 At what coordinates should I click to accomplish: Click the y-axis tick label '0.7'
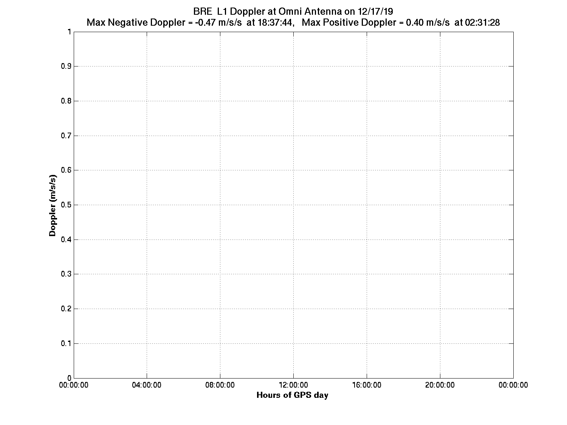click(x=66, y=136)
